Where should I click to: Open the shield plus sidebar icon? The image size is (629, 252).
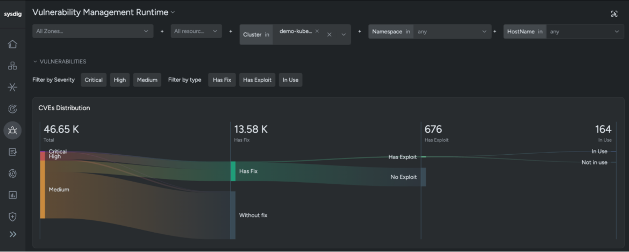tap(12, 217)
